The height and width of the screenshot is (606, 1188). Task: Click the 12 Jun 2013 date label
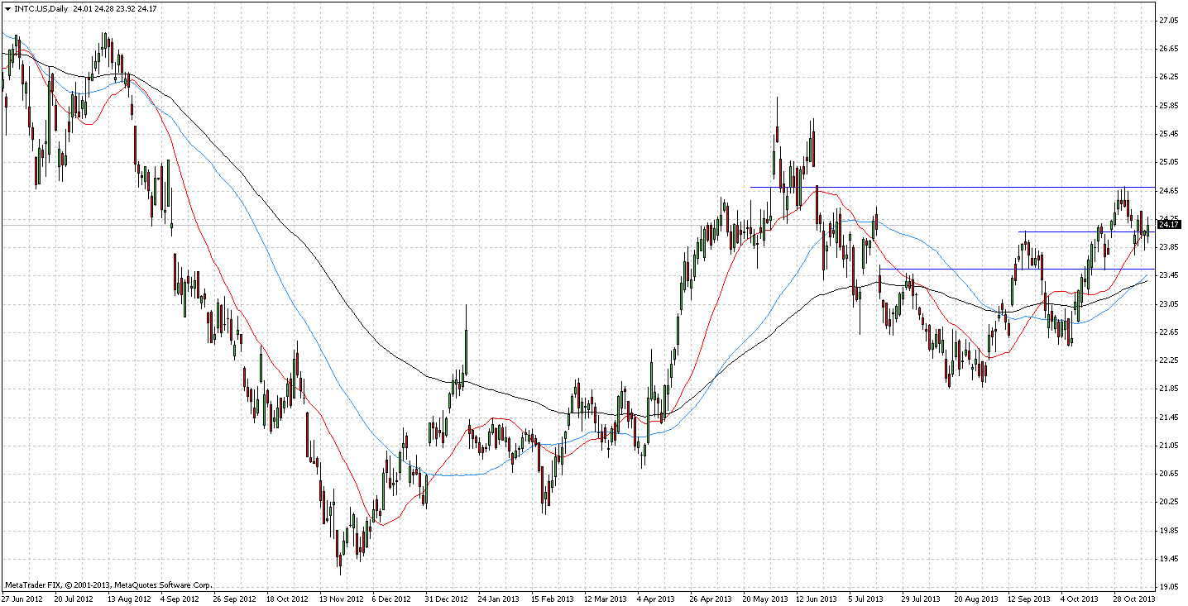[817, 598]
